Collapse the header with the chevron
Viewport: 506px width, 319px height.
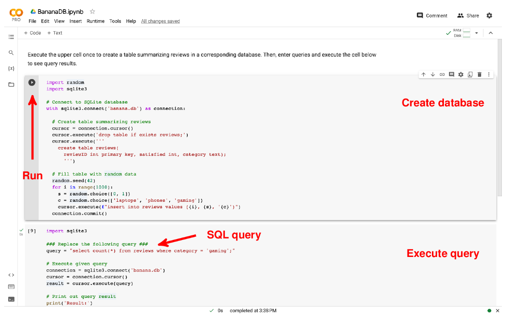pyautogui.click(x=491, y=33)
